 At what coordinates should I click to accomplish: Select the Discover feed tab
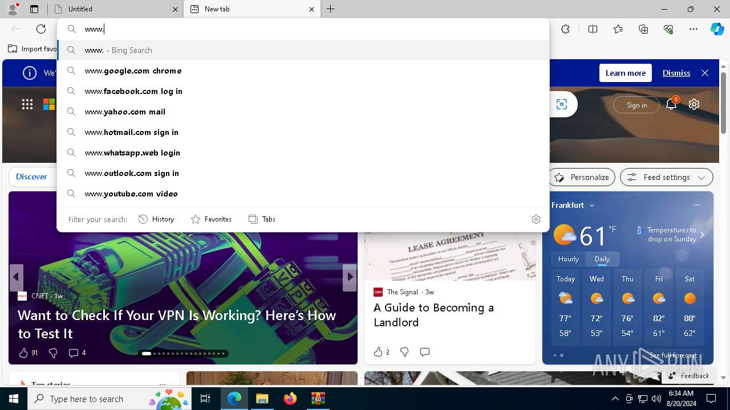[x=32, y=177]
